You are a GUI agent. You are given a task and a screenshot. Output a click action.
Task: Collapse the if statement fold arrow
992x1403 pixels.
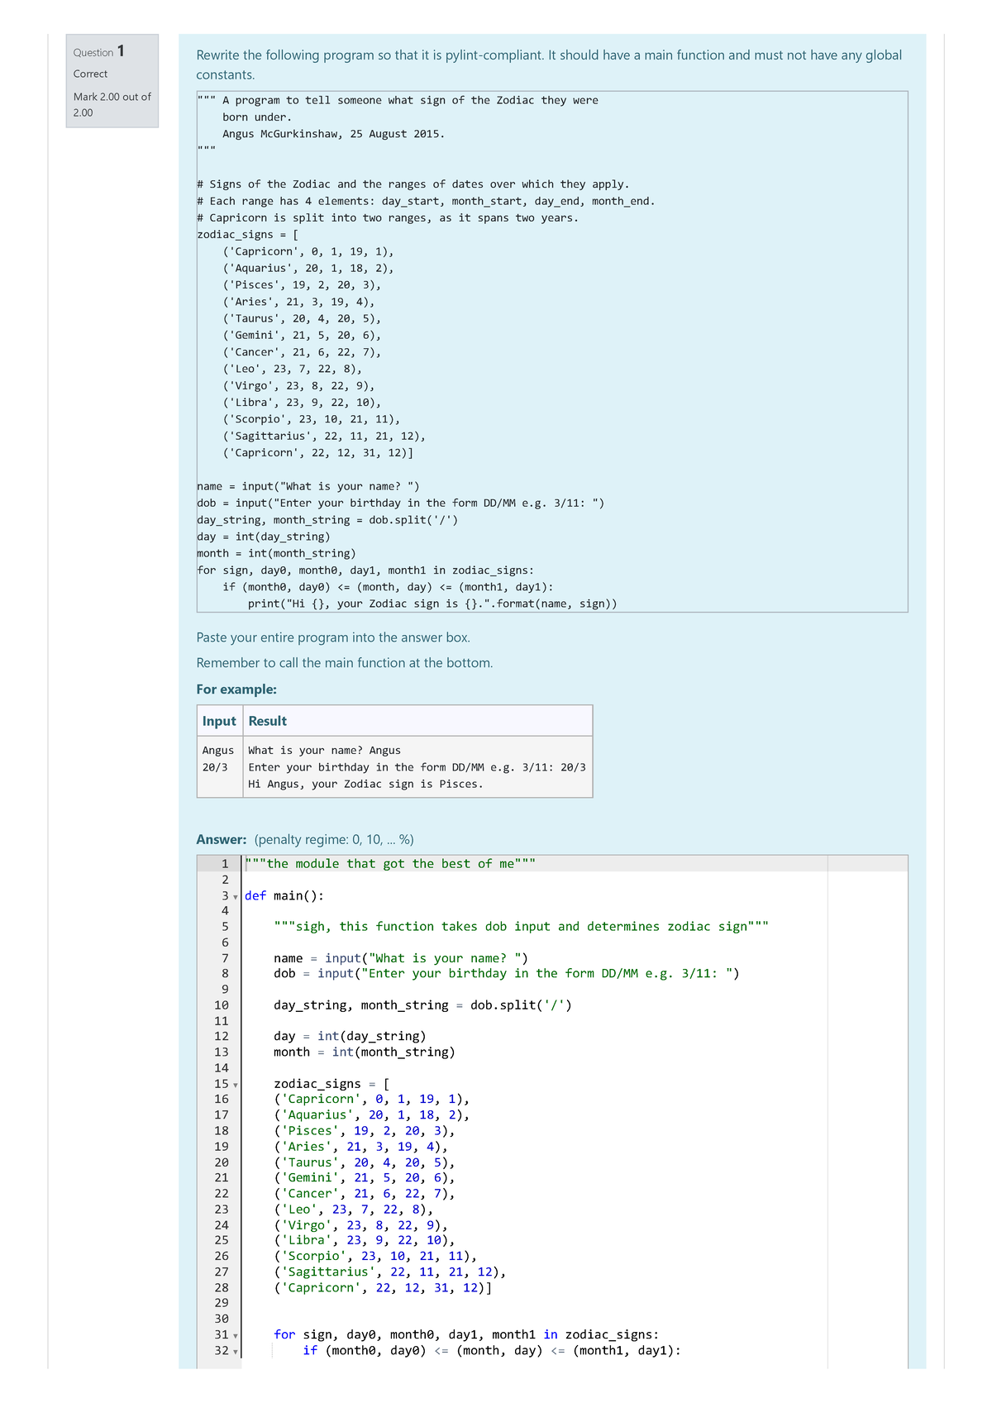pyautogui.click(x=236, y=1352)
